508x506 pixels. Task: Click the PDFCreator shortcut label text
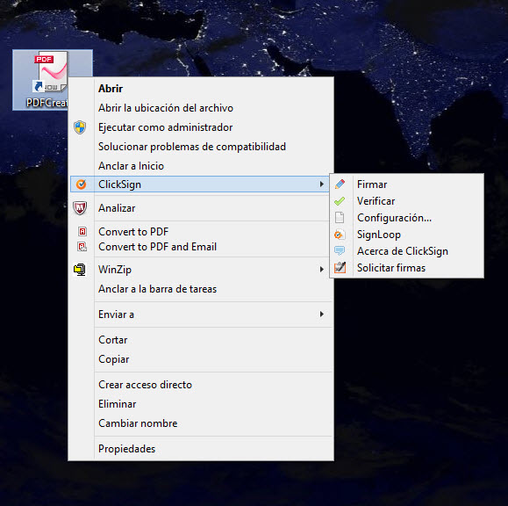click(x=47, y=103)
